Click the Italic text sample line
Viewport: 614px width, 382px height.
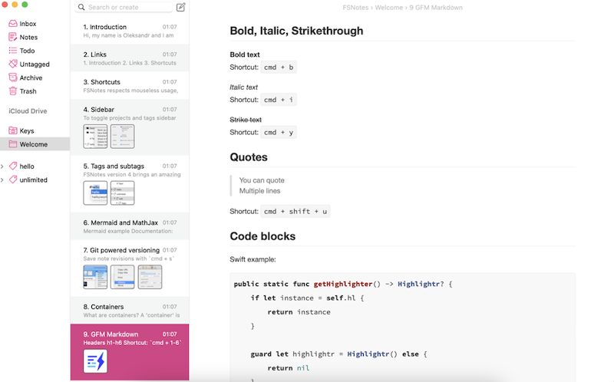tap(243, 87)
